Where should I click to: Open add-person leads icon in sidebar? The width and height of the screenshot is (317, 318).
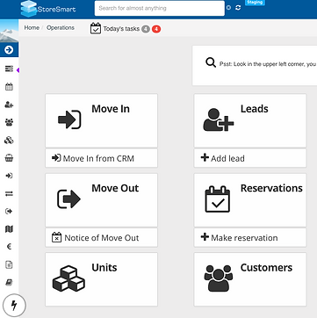(9, 105)
